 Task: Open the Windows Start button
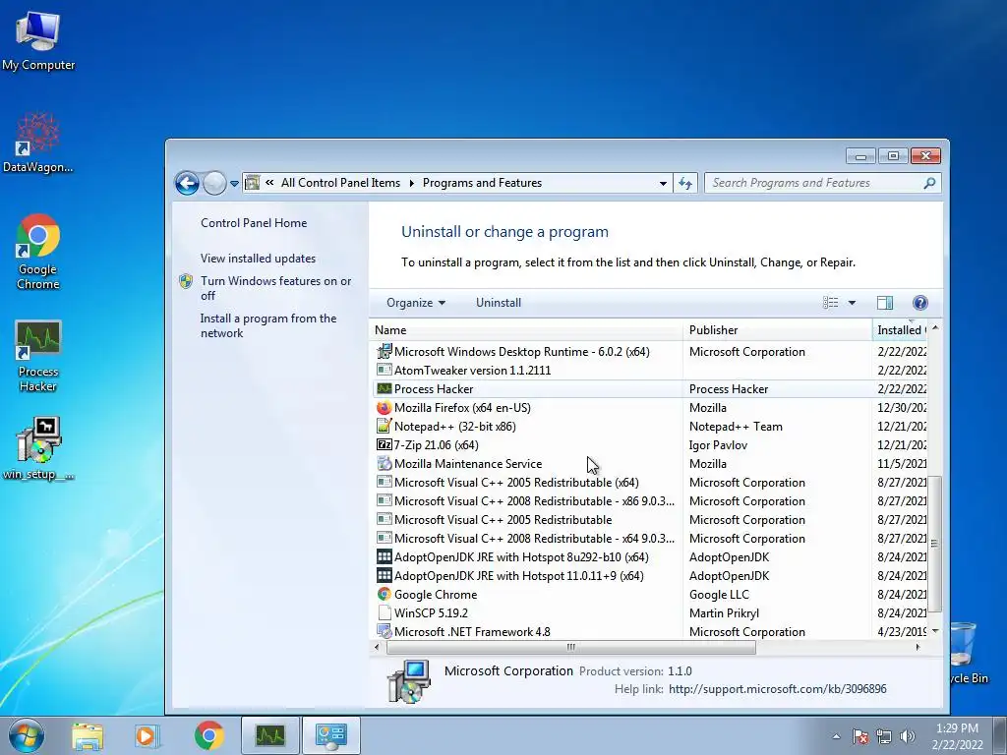pos(26,735)
